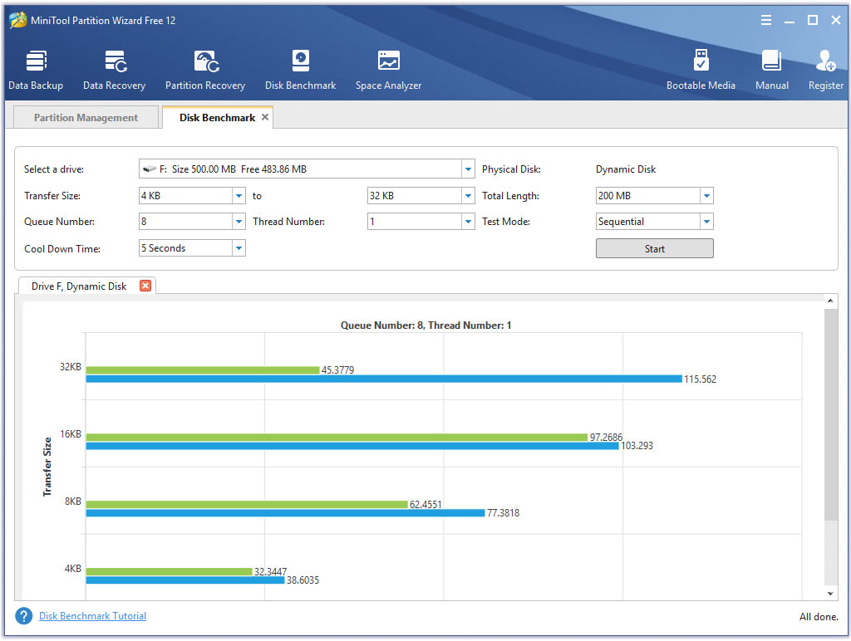Expand the Transfer Size 4 KB dropdown
The width and height of the screenshot is (851, 641).
[x=239, y=195]
